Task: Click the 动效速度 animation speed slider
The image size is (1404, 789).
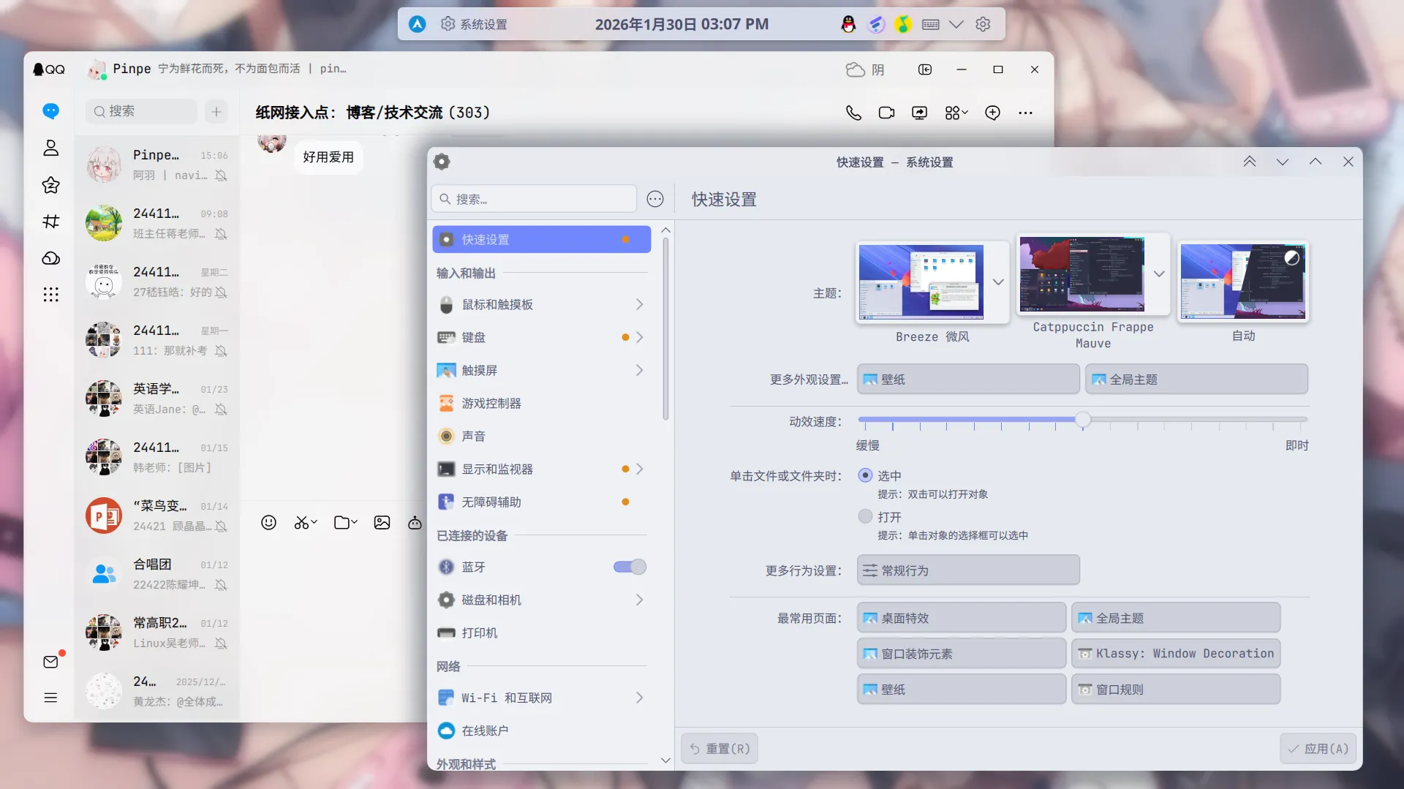Action: click(1083, 420)
